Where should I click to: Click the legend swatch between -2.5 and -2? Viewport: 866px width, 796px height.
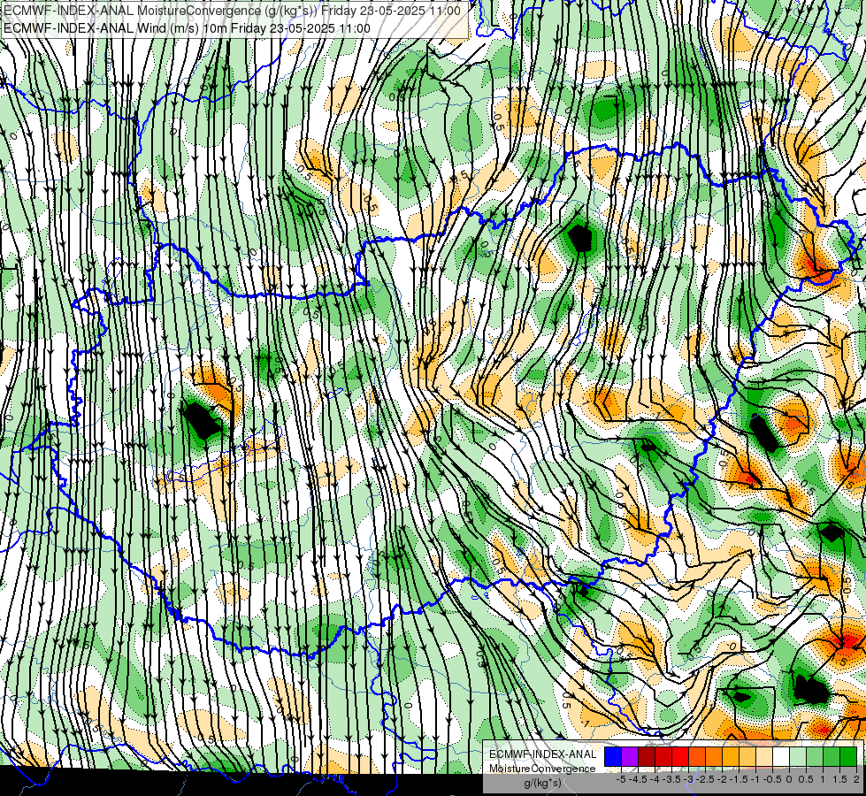[x=714, y=757]
